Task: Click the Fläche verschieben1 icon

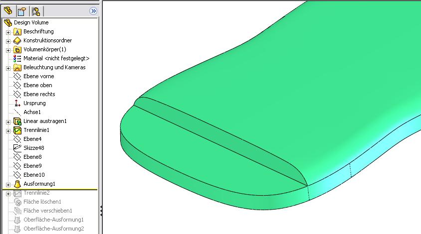Action: (17, 211)
